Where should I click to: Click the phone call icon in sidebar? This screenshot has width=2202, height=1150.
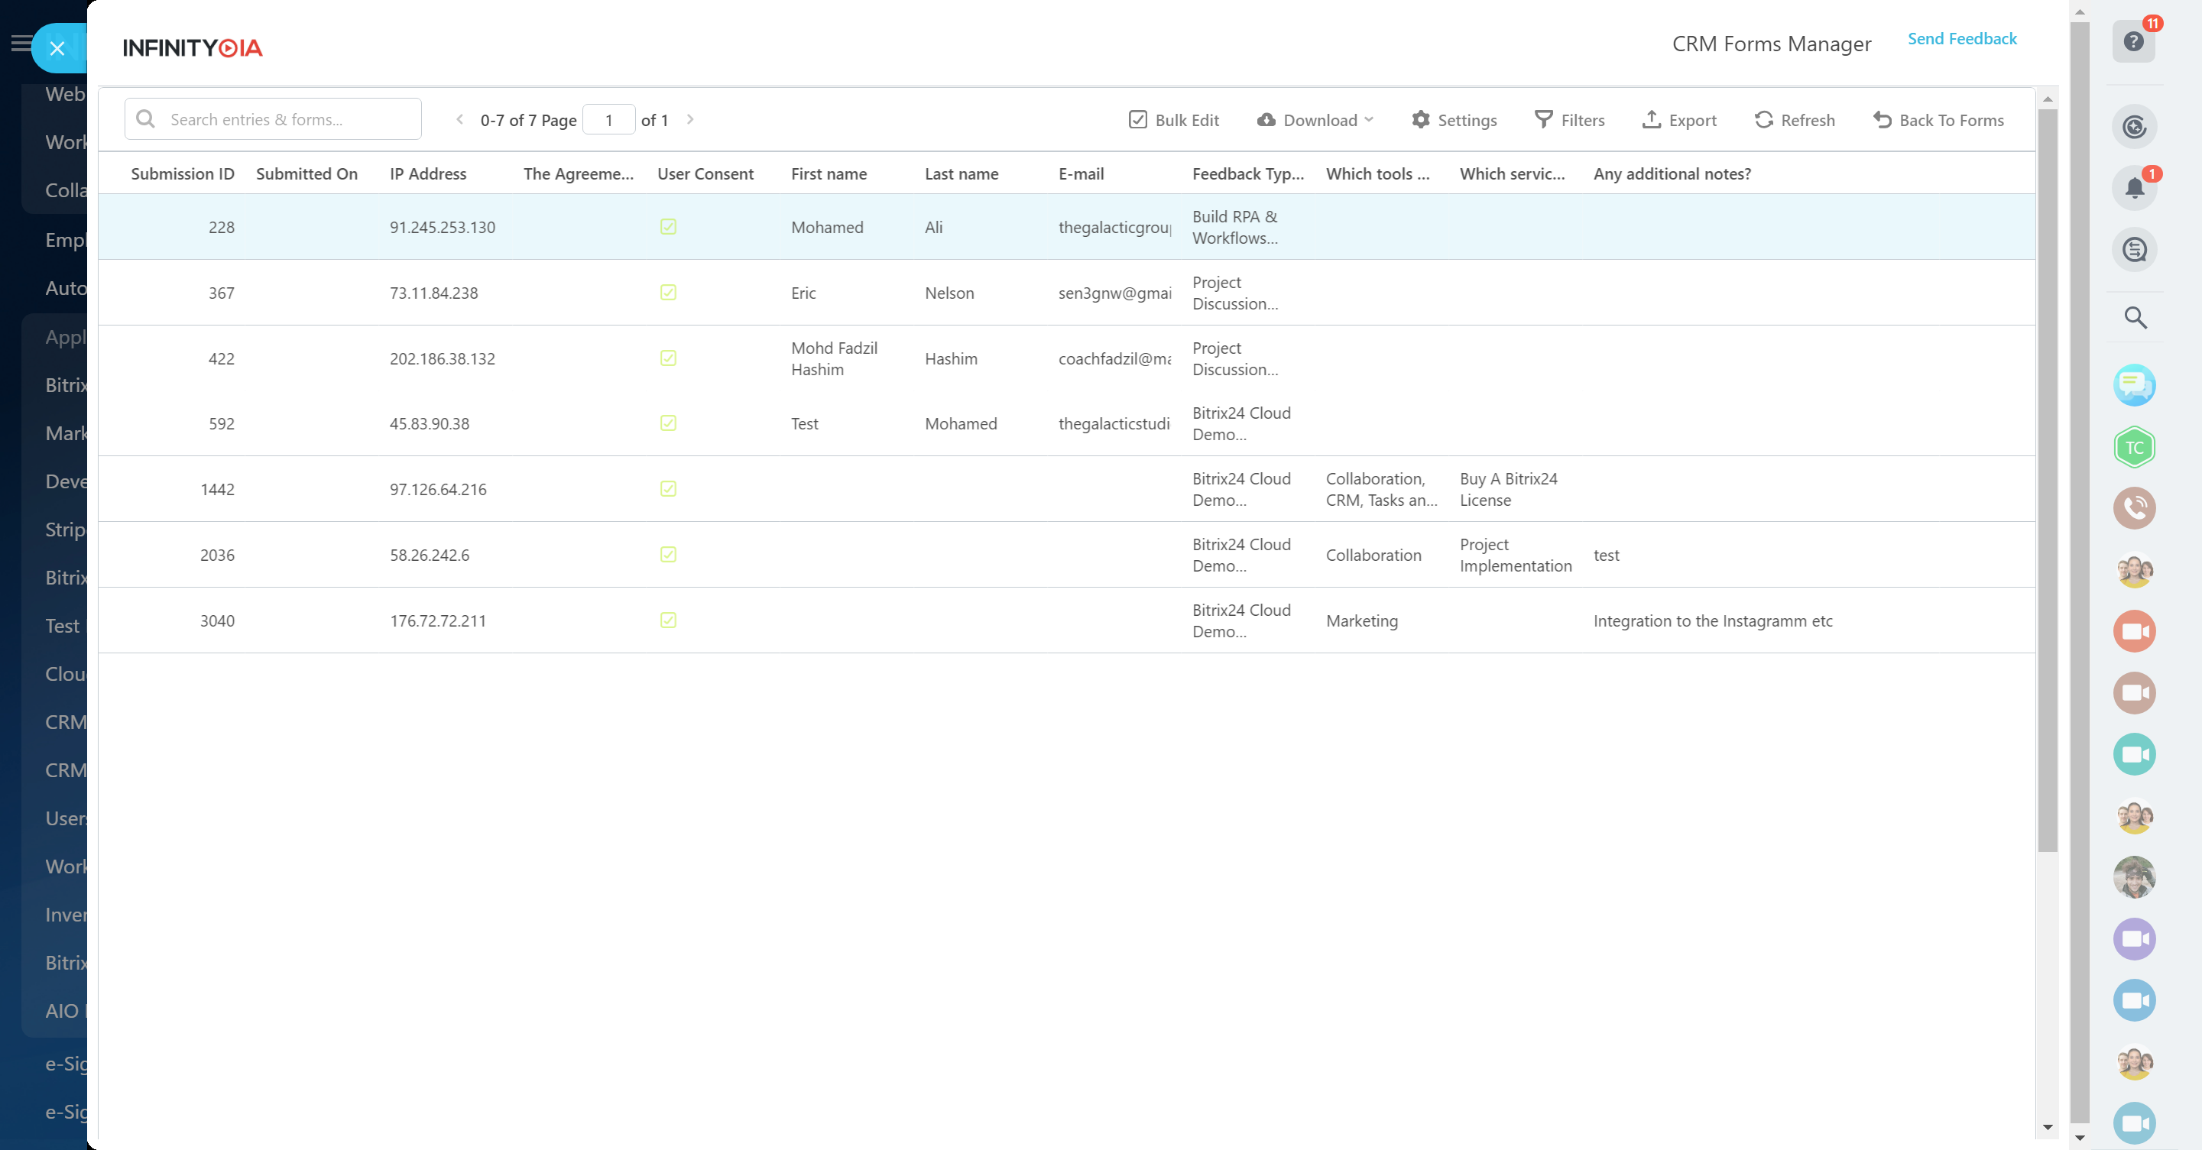[2134, 508]
